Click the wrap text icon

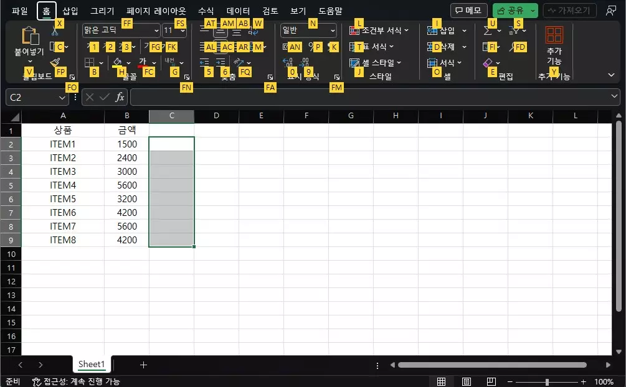(253, 30)
